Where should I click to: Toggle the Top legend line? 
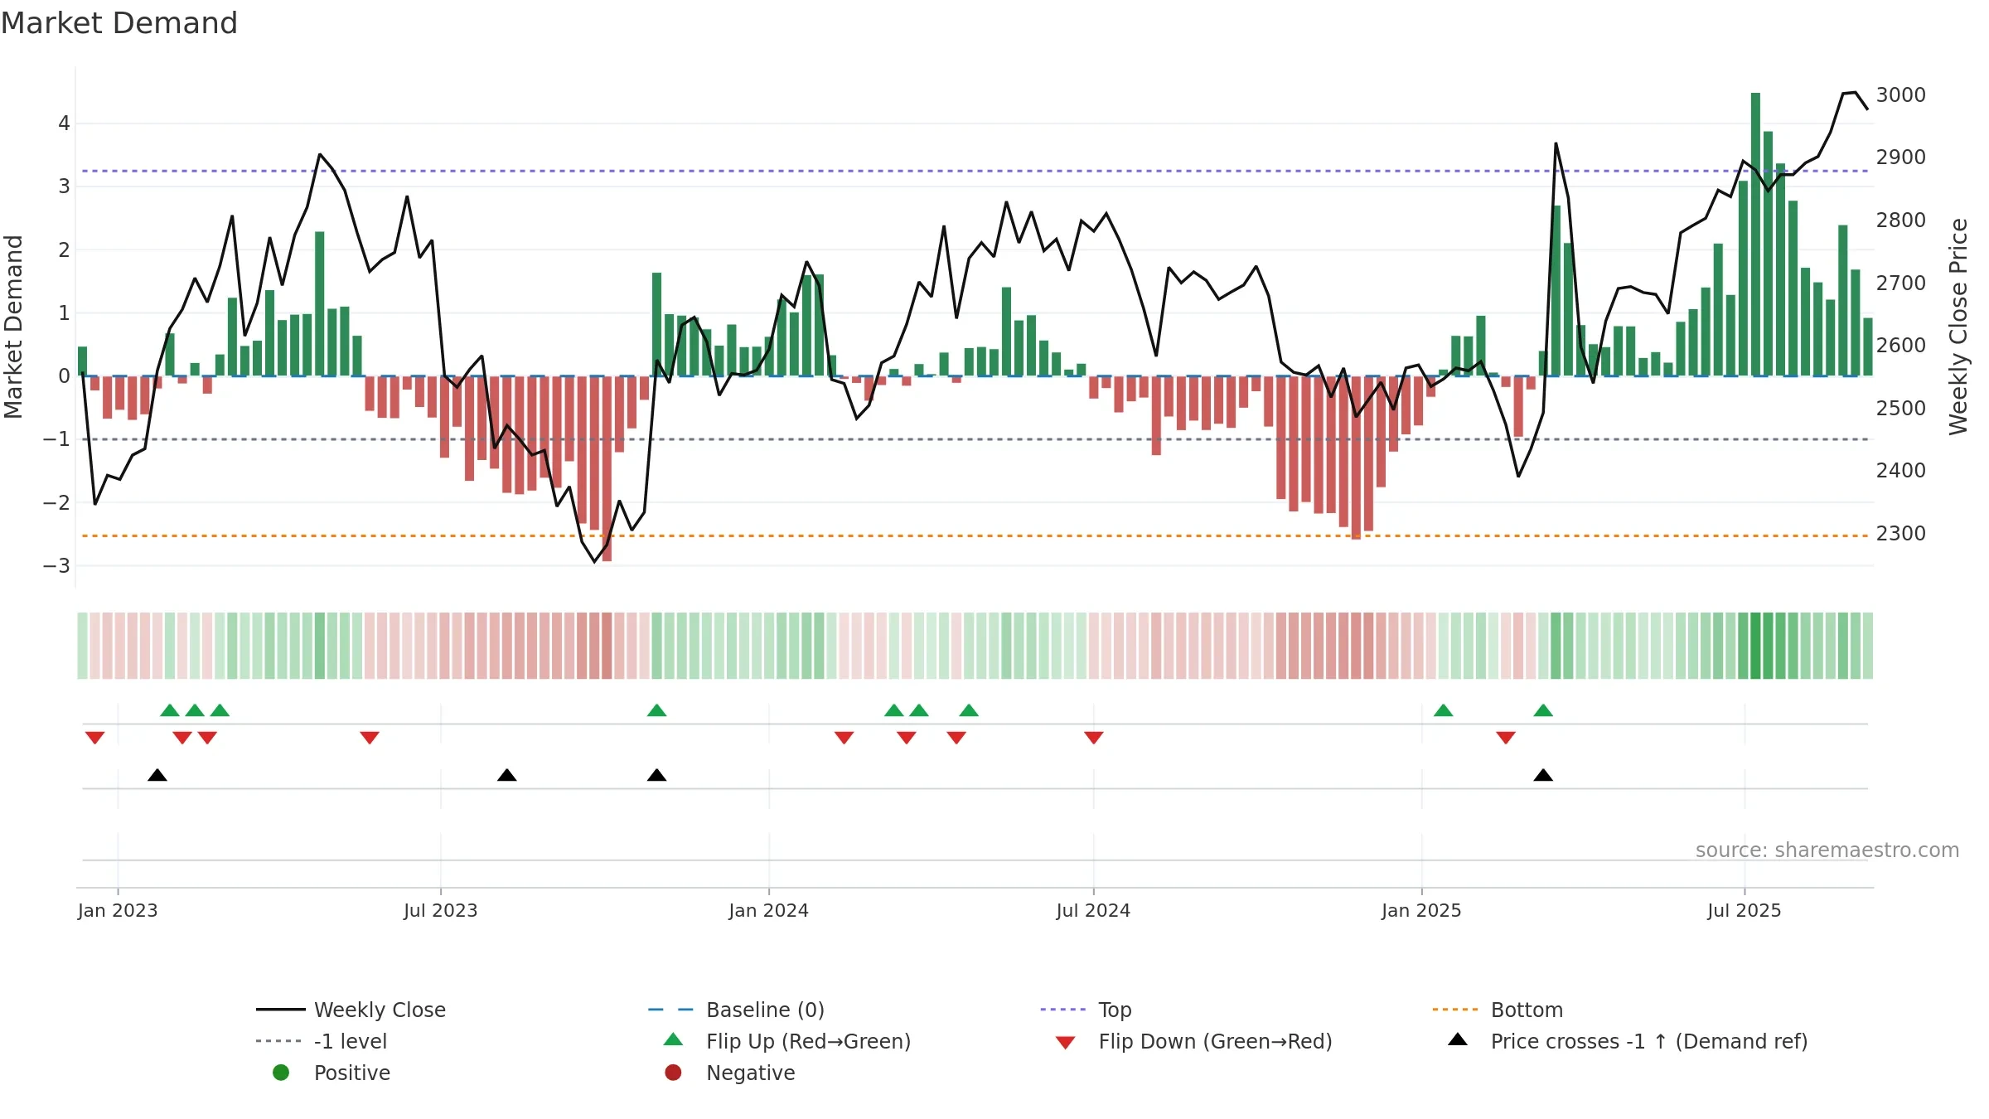click(x=1086, y=1010)
